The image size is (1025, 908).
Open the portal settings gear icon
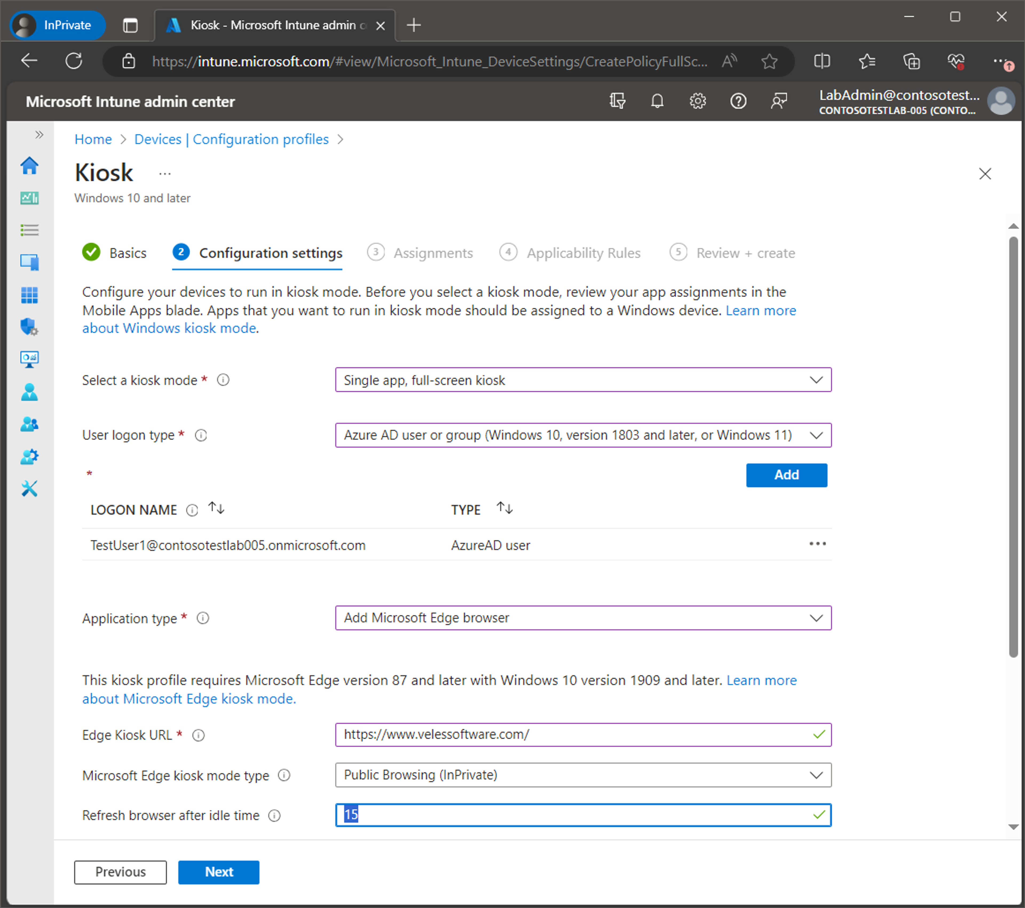(x=697, y=101)
